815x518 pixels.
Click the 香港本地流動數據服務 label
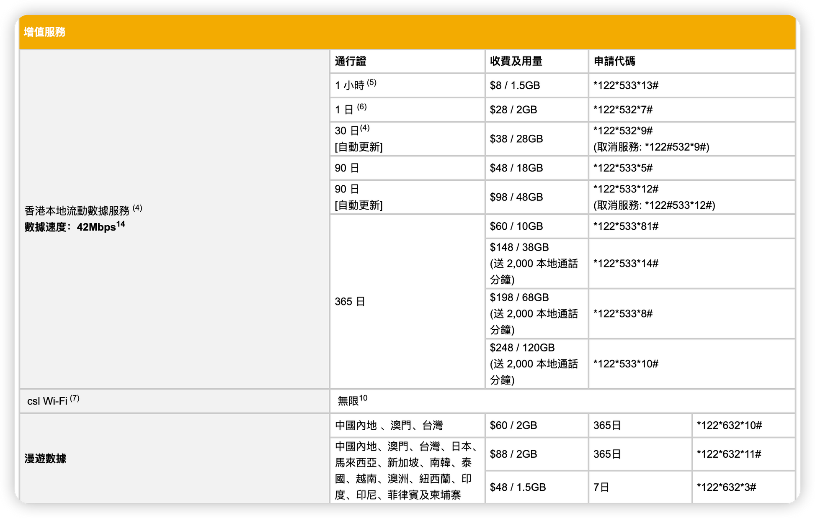point(77,210)
